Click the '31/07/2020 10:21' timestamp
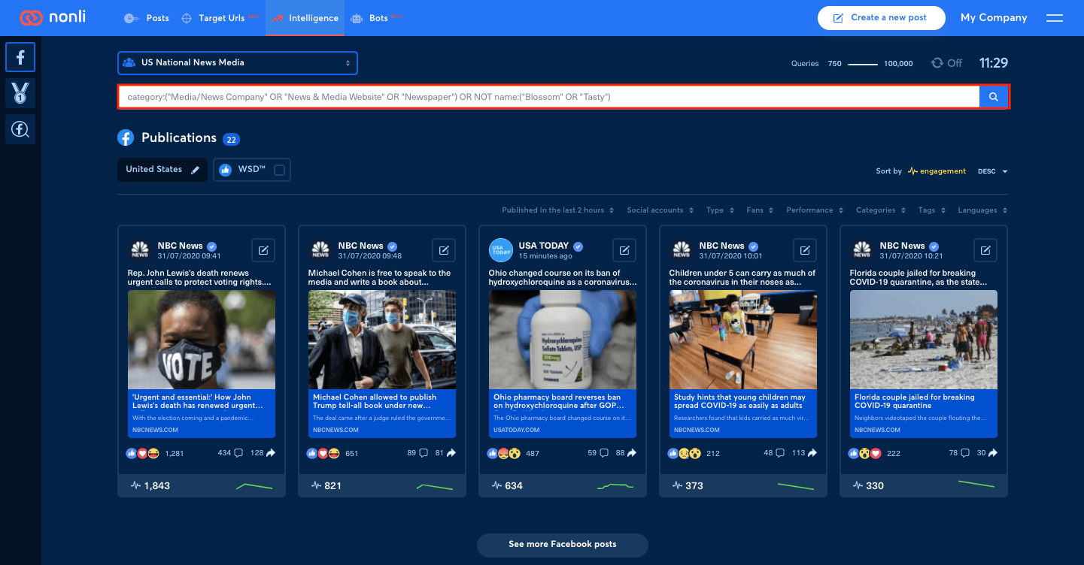This screenshot has width=1084, height=565. click(911, 256)
